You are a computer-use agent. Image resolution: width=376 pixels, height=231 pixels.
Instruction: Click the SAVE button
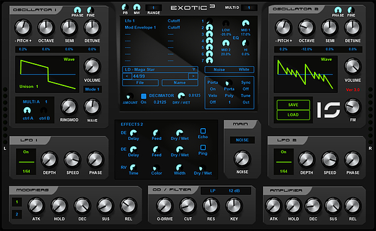click(x=293, y=105)
